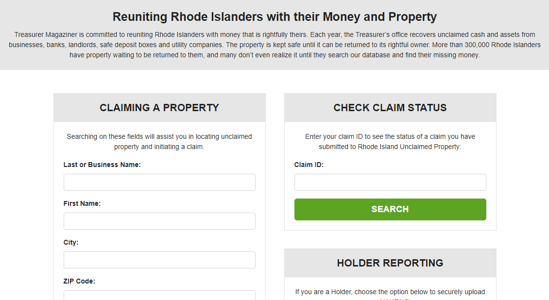Click the CHECK CLAIM STATUS header
Viewport: 549px width, 300px height.
pyautogui.click(x=390, y=107)
